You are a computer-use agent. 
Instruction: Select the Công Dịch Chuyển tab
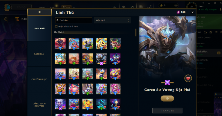39,105
